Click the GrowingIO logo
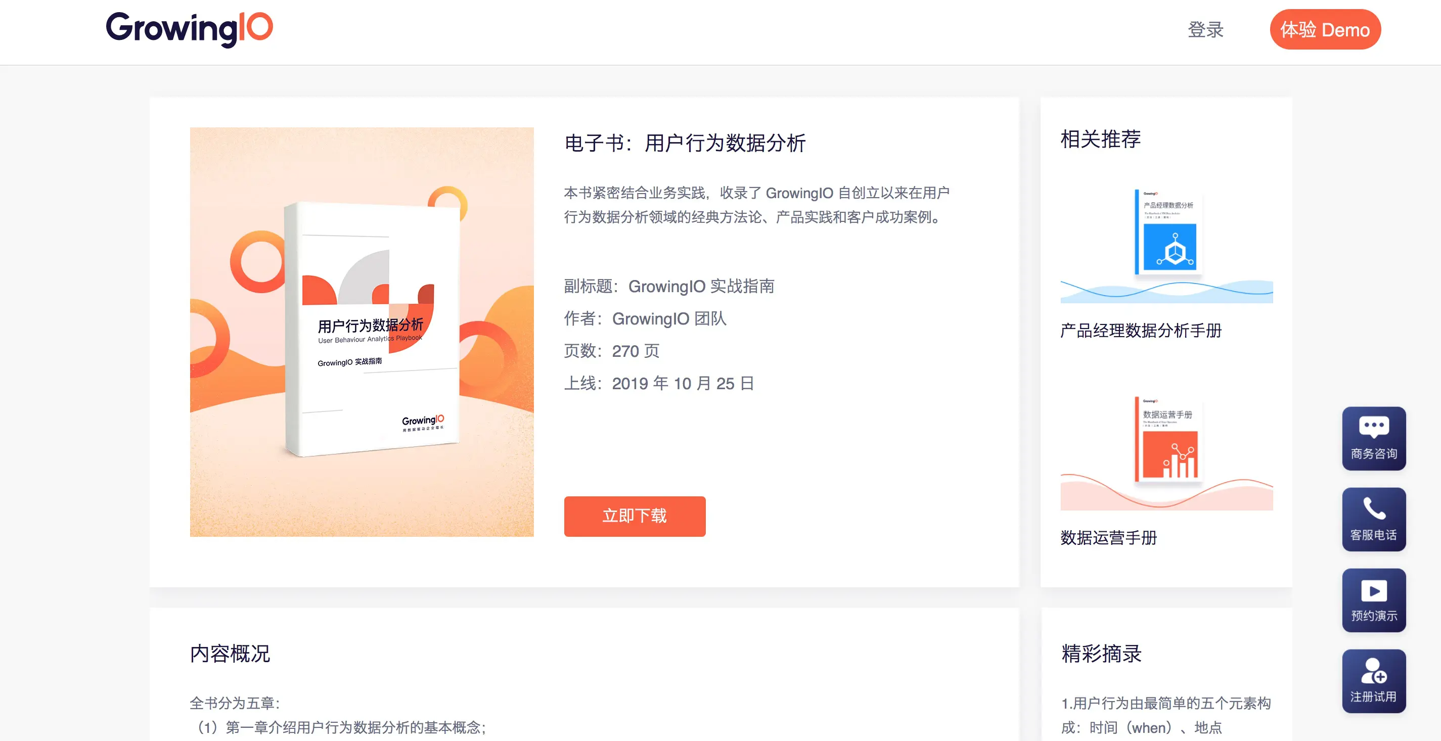This screenshot has width=1441, height=741. pos(189,29)
